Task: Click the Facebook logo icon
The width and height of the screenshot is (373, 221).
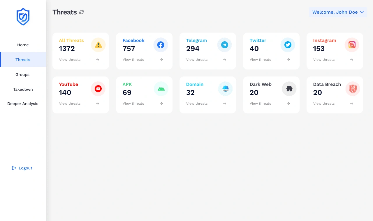Action: click(161, 45)
